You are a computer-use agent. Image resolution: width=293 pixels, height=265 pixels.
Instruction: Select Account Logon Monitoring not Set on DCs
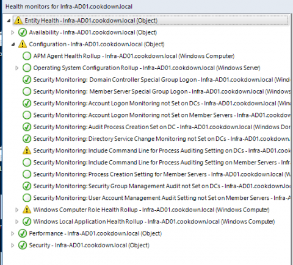tap(162, 103)
